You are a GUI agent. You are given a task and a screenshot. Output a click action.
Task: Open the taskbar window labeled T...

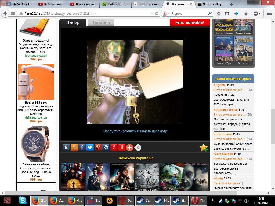coord(93,200)
